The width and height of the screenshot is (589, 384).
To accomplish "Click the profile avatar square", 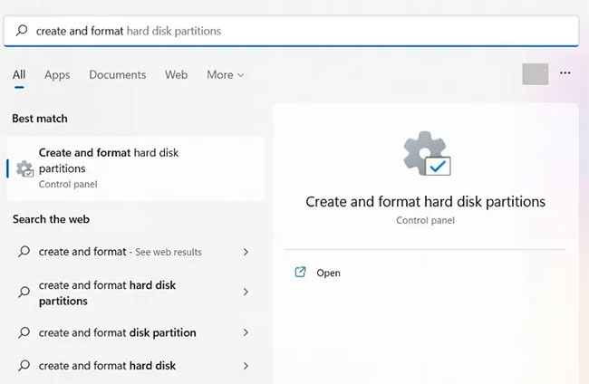I will click(536, 74).
